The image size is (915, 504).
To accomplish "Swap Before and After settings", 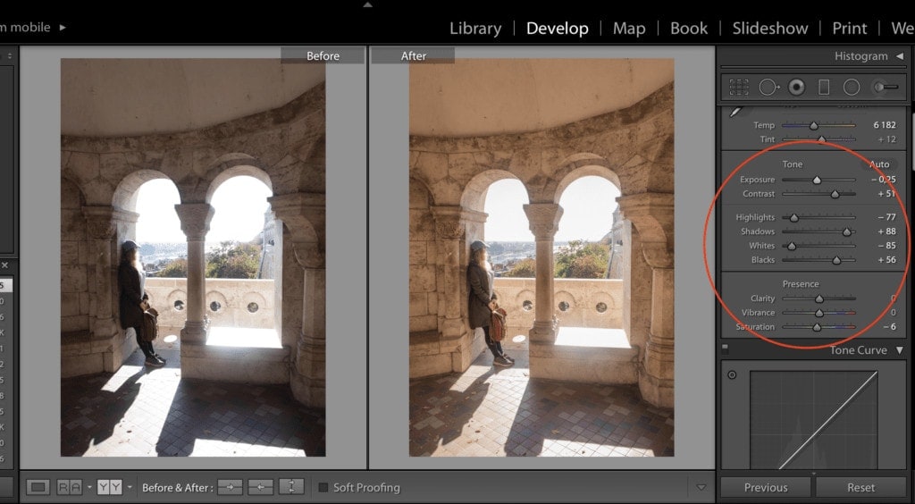I will pyautogui.click(x=292, y=487).
